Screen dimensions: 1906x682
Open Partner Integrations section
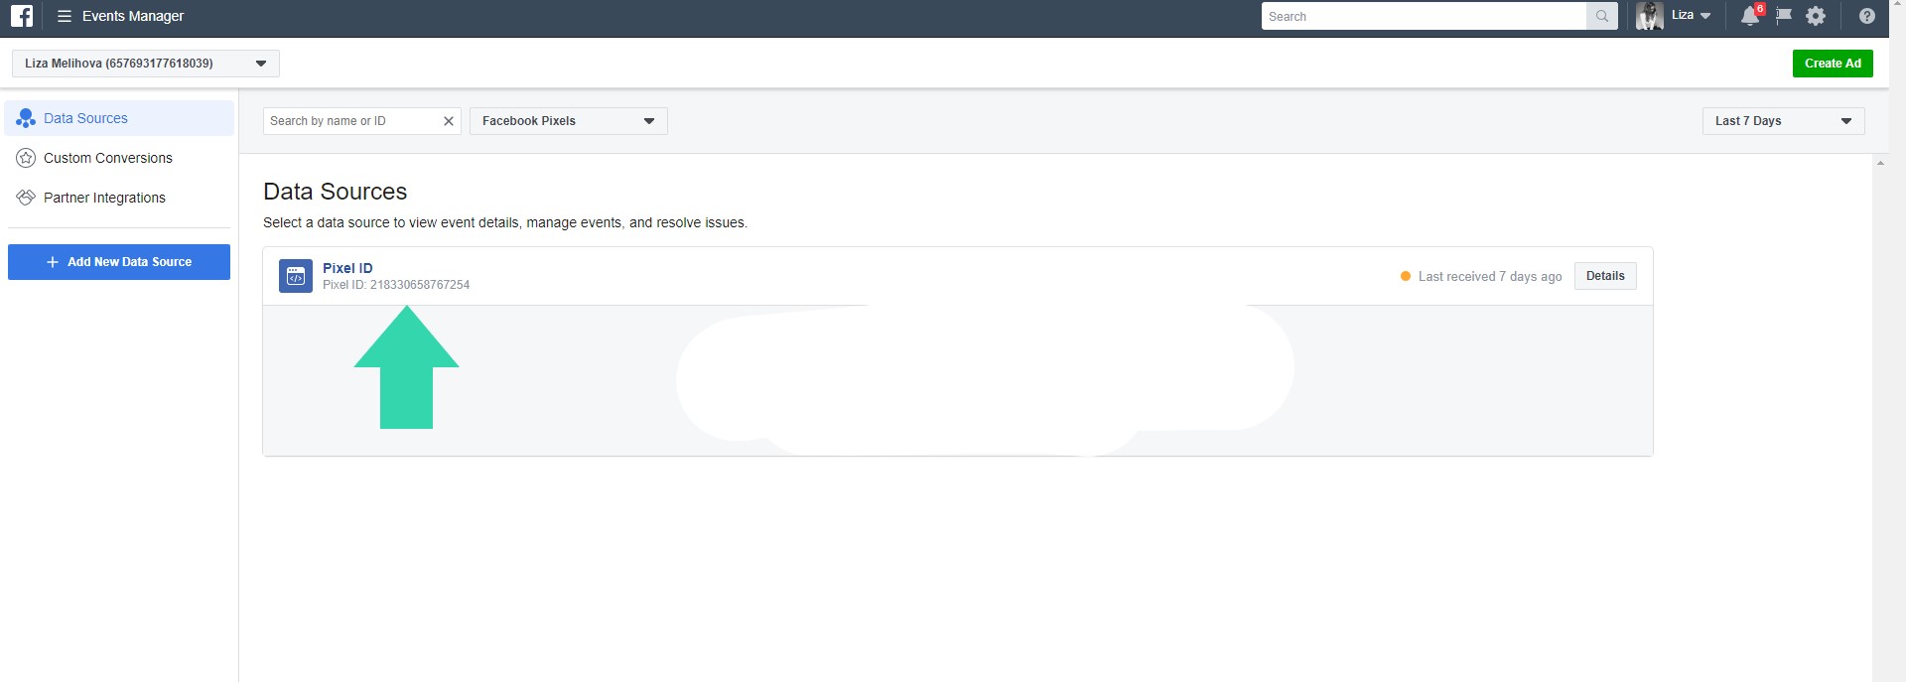point(104,198)
